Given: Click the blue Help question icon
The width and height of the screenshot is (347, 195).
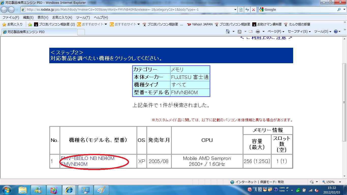Looking at the screenshot, I should [336, 32].
